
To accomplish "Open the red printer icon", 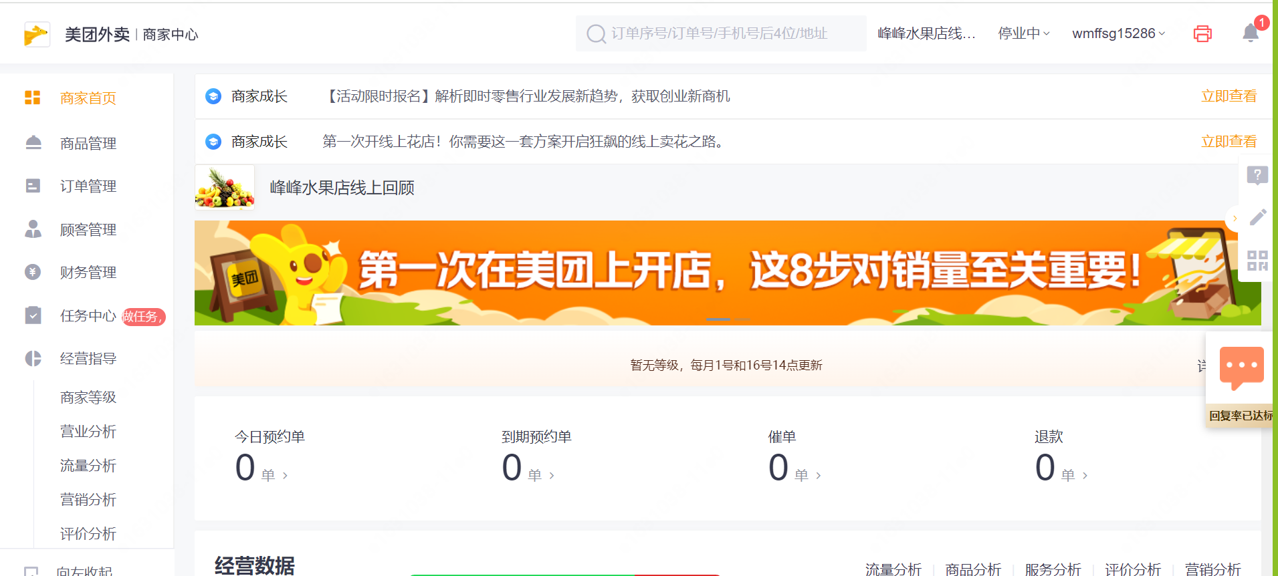I will (1202, 33).
